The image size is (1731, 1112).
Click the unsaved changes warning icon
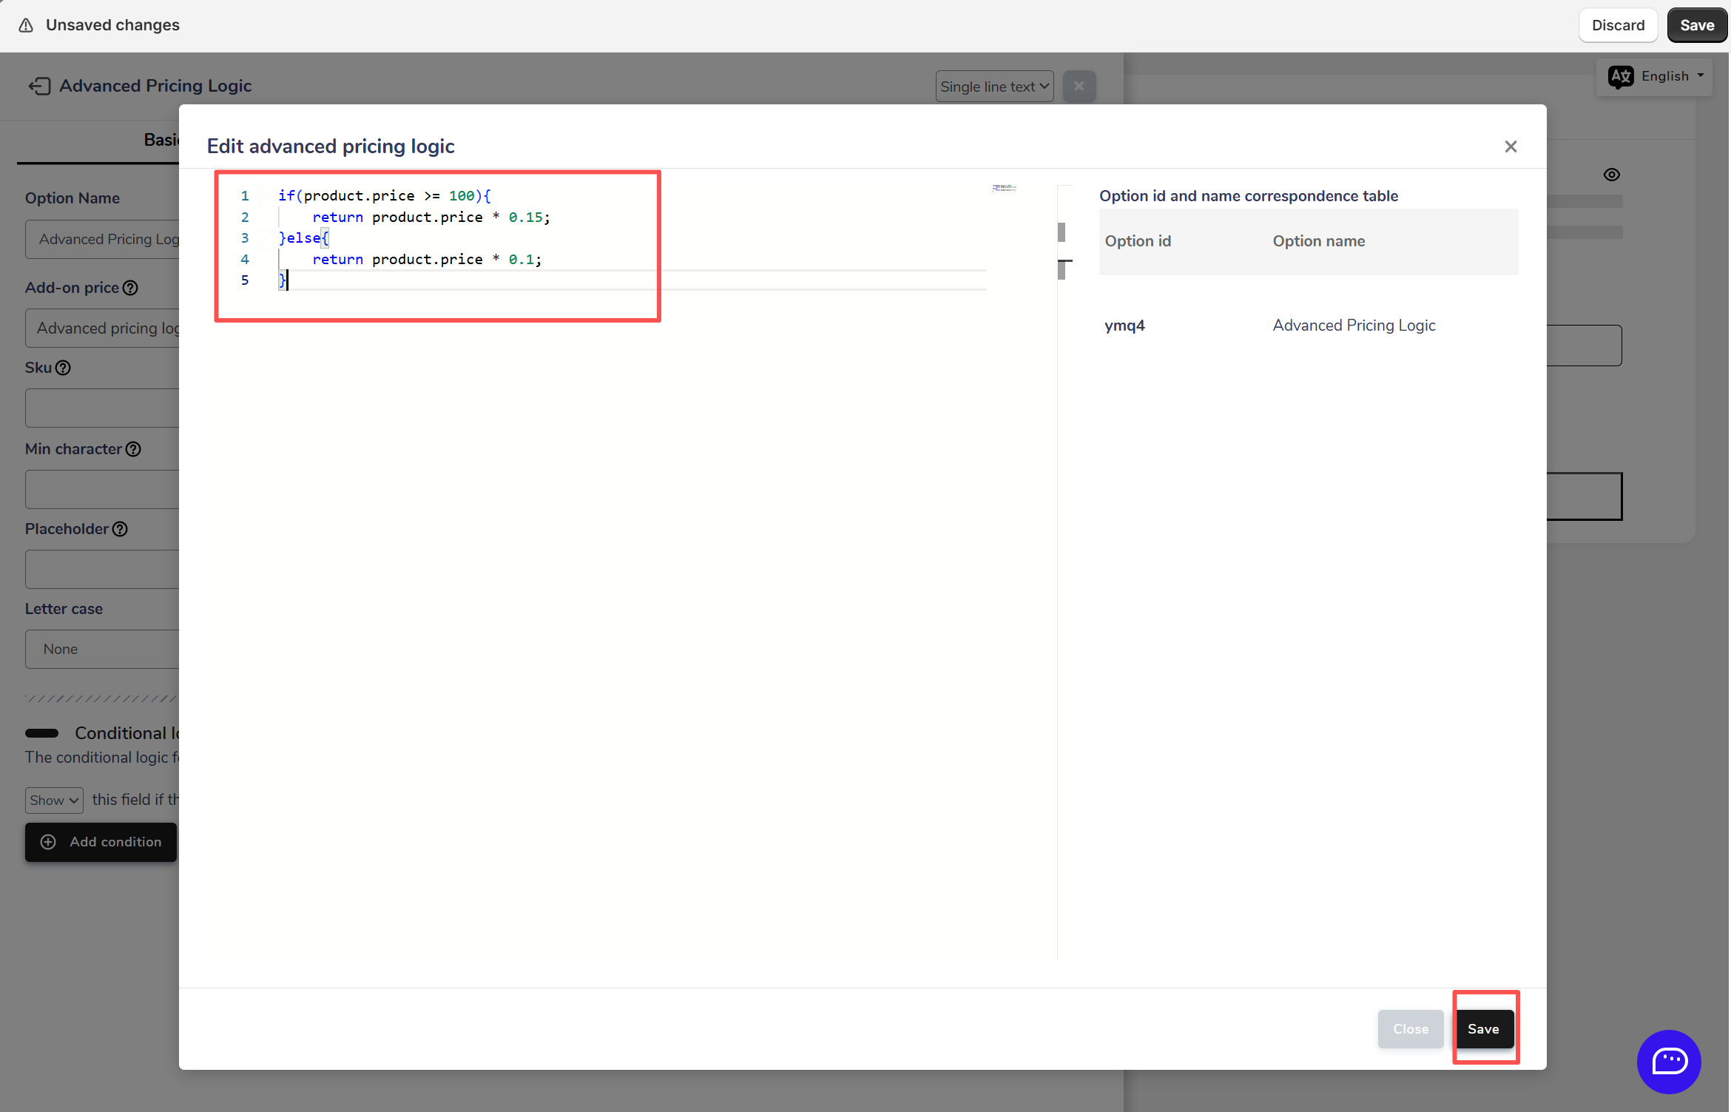point(26,25)
